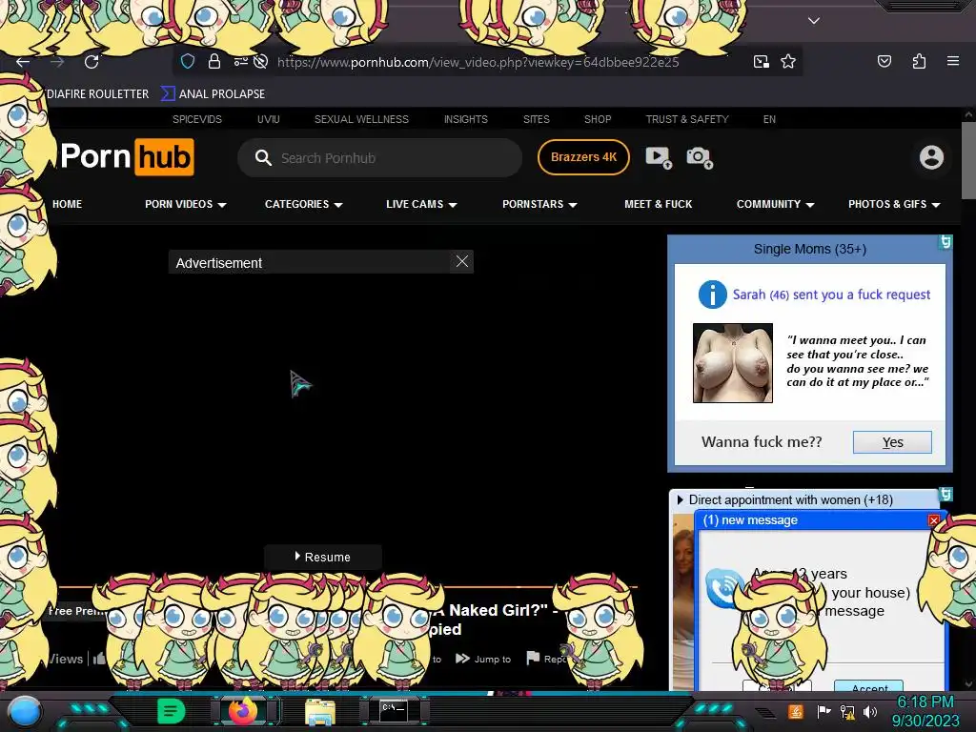Open the tracking protection shield
Image resolution: width=976 pixels, height=732 pixels.
188,61
